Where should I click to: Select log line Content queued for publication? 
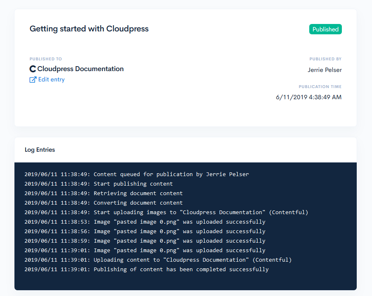click(137, 174)
